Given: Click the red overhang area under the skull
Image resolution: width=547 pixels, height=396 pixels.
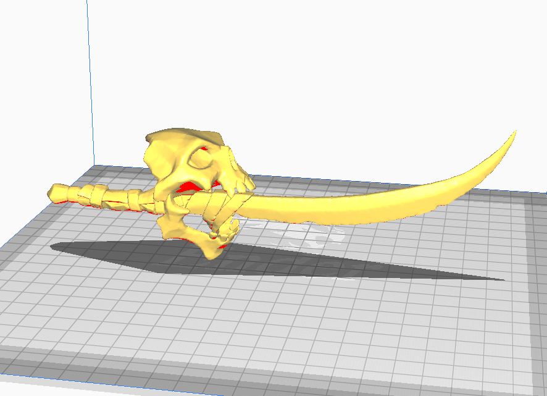Looking at the screenshot, I should point(187,185).
